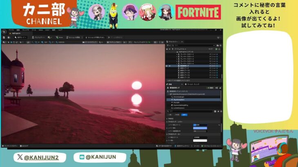This screenshot has width=298, height=167.
Task: Expand the Rayleigh scattering color row
Action: click(167, 128)
